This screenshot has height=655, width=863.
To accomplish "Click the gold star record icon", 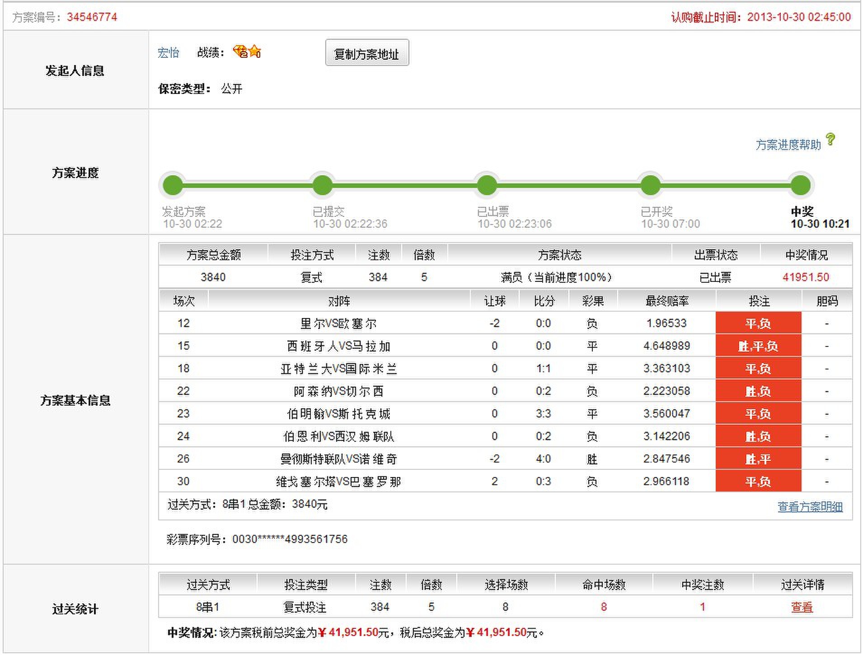I will pos(255,51).
